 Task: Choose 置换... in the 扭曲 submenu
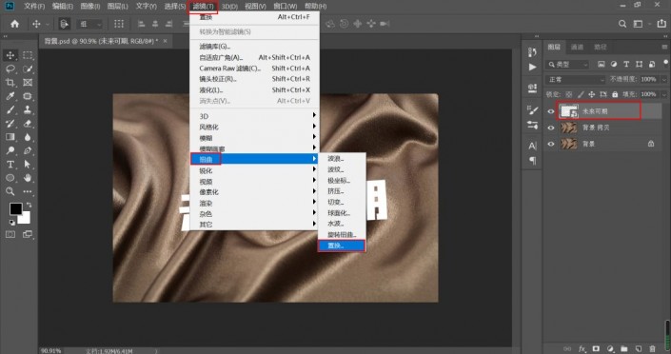pos(342,246)
